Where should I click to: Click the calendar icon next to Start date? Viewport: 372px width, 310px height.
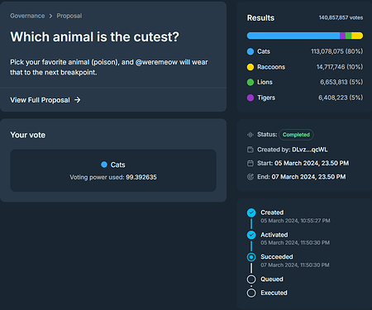click(250, 164)
